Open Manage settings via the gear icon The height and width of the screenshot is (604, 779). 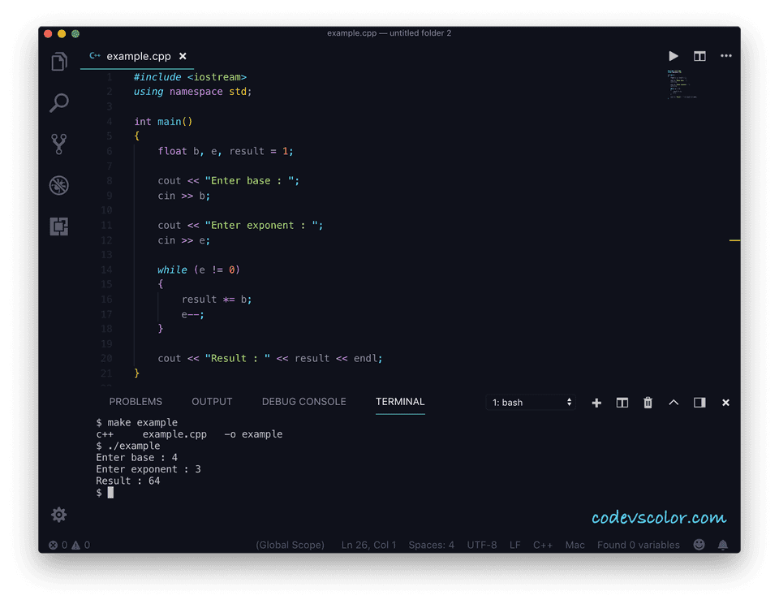coord(58,515)
